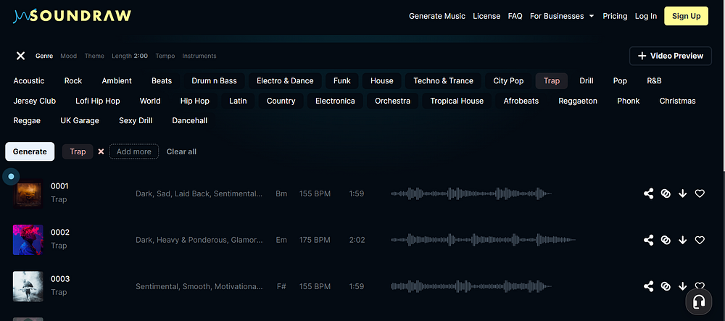Click the blue playback indicator dot

click(11, 176)
